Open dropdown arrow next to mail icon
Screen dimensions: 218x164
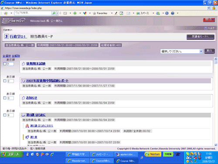coord(133,13)
